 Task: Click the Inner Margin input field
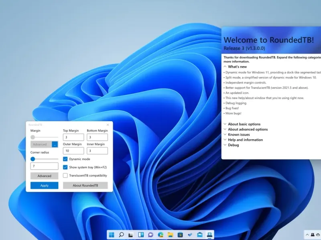pyautogui.click(x=97, y=151)
